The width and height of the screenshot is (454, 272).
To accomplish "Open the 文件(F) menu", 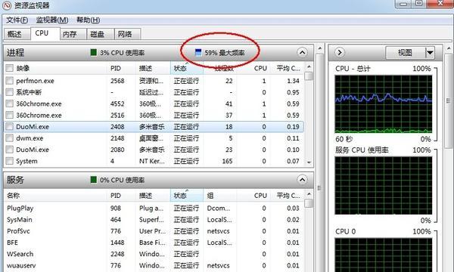I will point(17,20).
